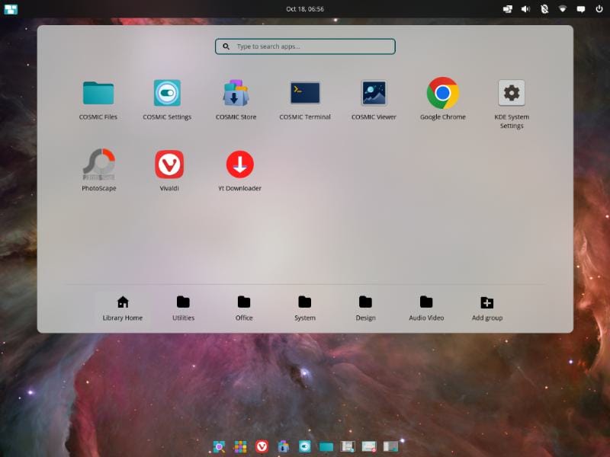Open the power menu in the tray
The image size is (610, 457).
pyautogui.click(x=599, y=9)
